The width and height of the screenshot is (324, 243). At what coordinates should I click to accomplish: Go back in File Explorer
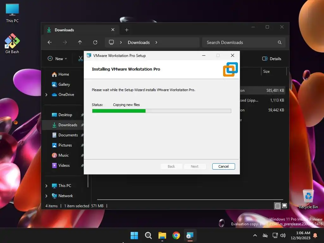point(50,42)
